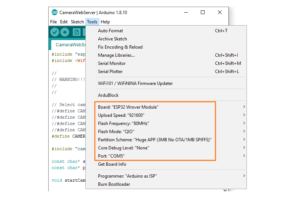This screenshot has height=198, width=297.
Task: Click the "const char* p" code line
Action: coord(68,168)
